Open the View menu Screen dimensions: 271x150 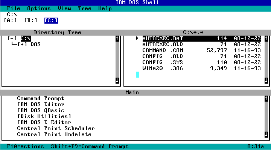pyautogui.click(x=64, y=9)
